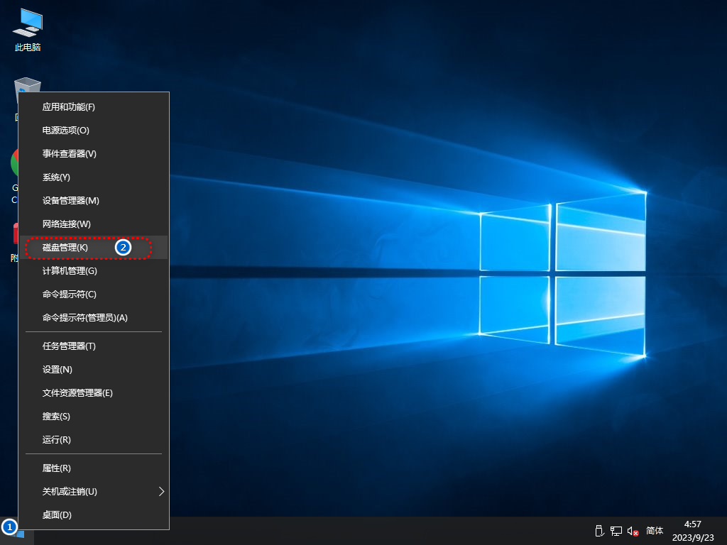Open 电源选项(O) menu item

point(65,131)
